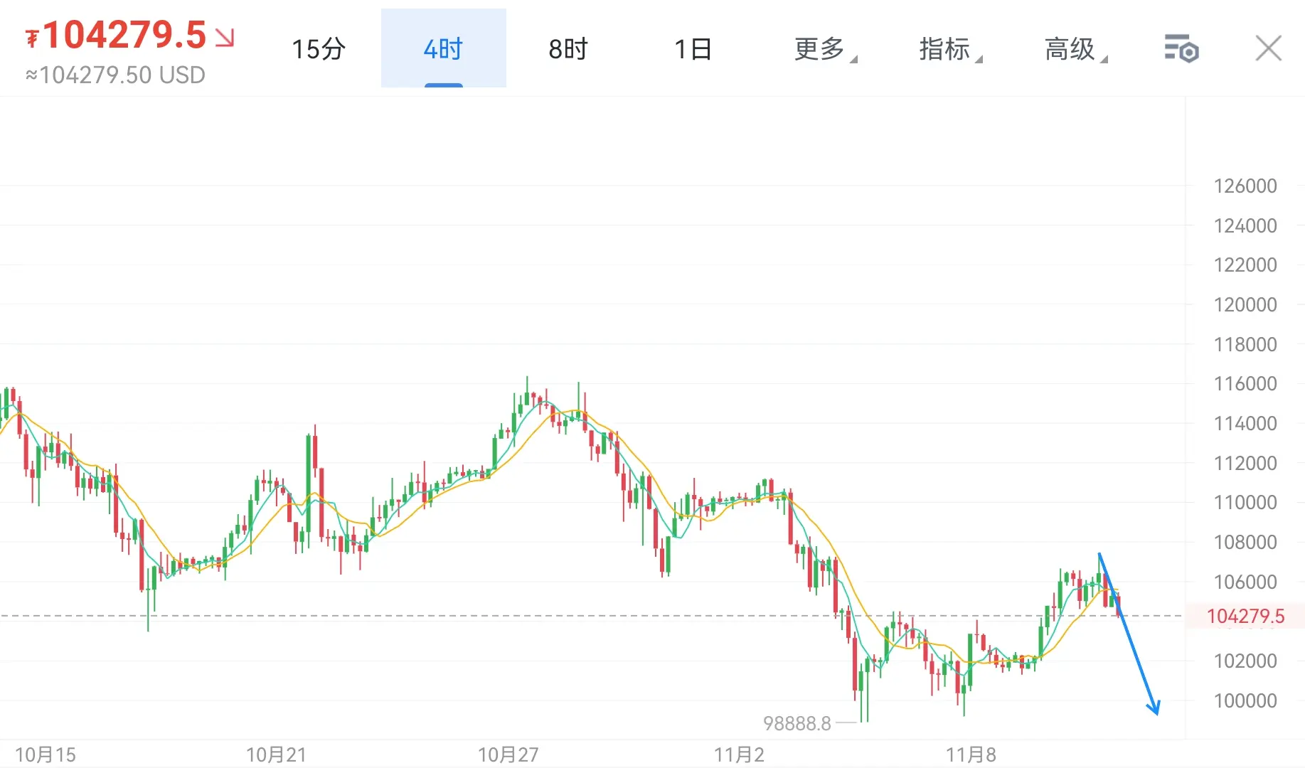Click the red down-trend arrow icon
Viewport: 1305px width, 768px height.
tap(225, 37)
